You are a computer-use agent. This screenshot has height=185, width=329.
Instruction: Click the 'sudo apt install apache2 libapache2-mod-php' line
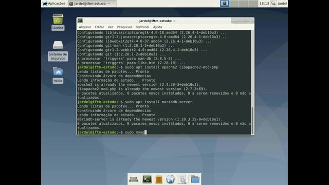coord(148,67)
